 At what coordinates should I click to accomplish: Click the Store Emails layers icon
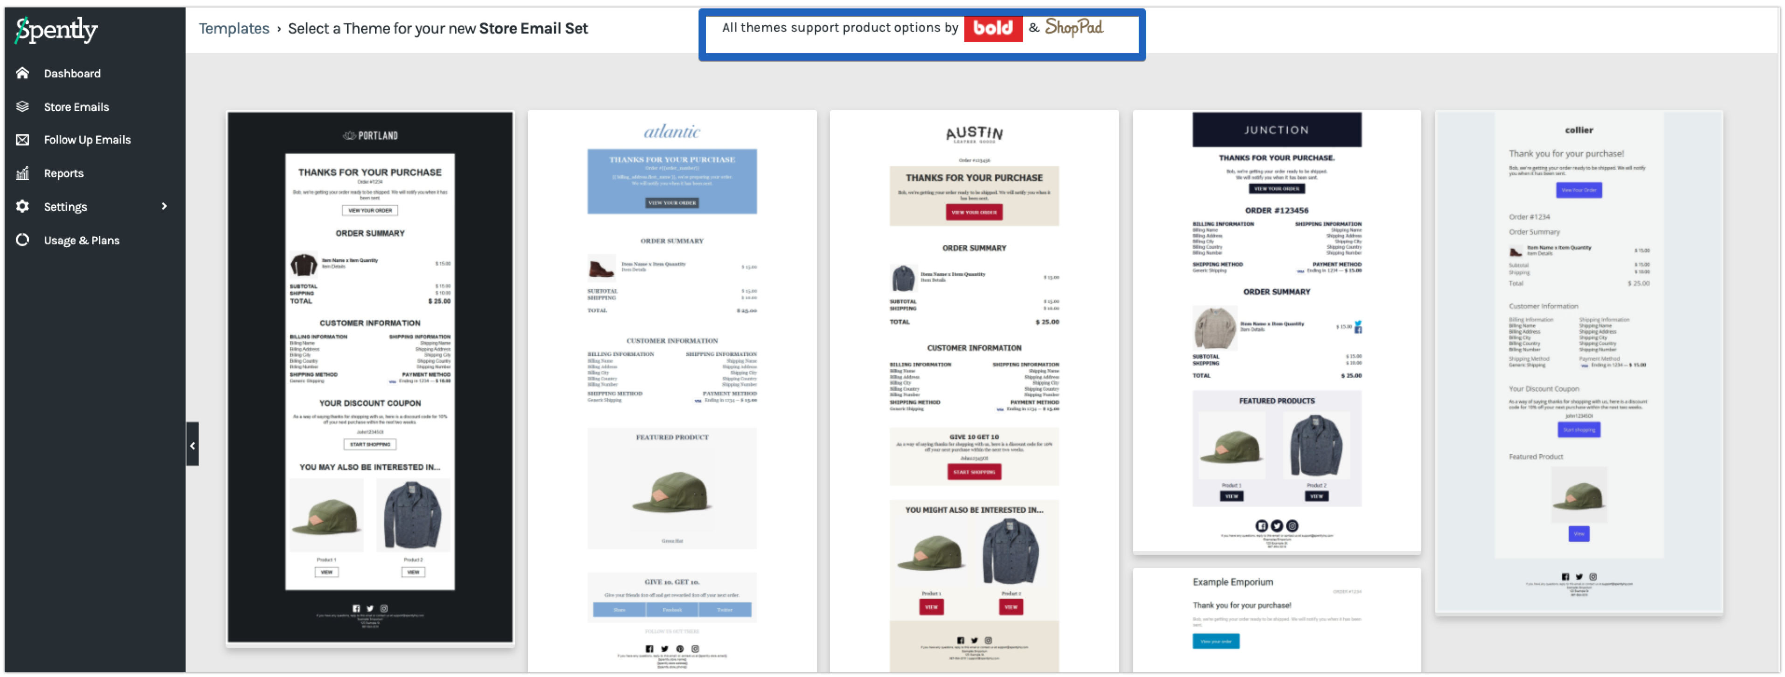[x=22, y=106]
